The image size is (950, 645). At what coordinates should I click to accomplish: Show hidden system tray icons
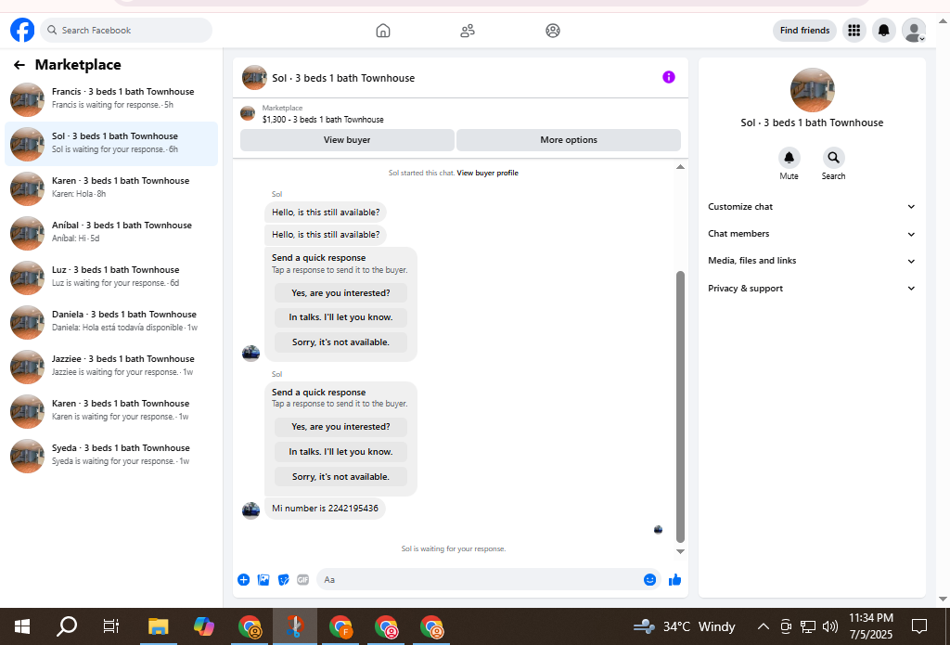click(x=764, y=626)
